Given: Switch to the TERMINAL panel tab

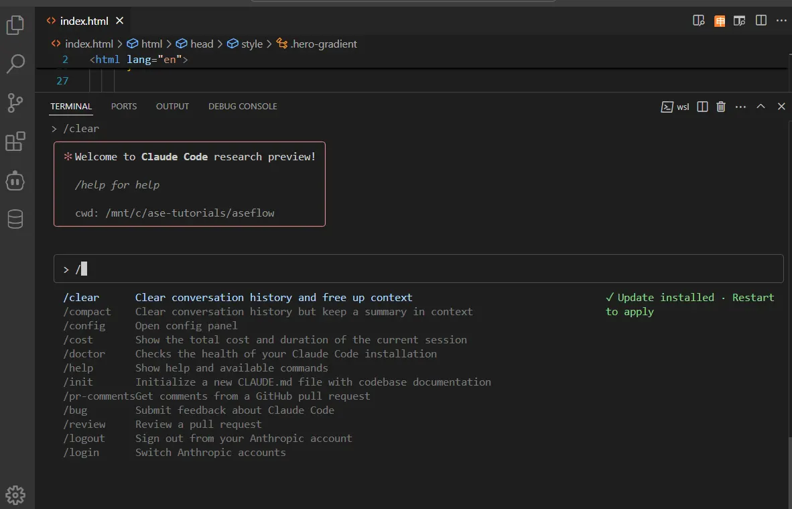Looking at the screenshot, I should pyautogui.click(x=71, y=106).
